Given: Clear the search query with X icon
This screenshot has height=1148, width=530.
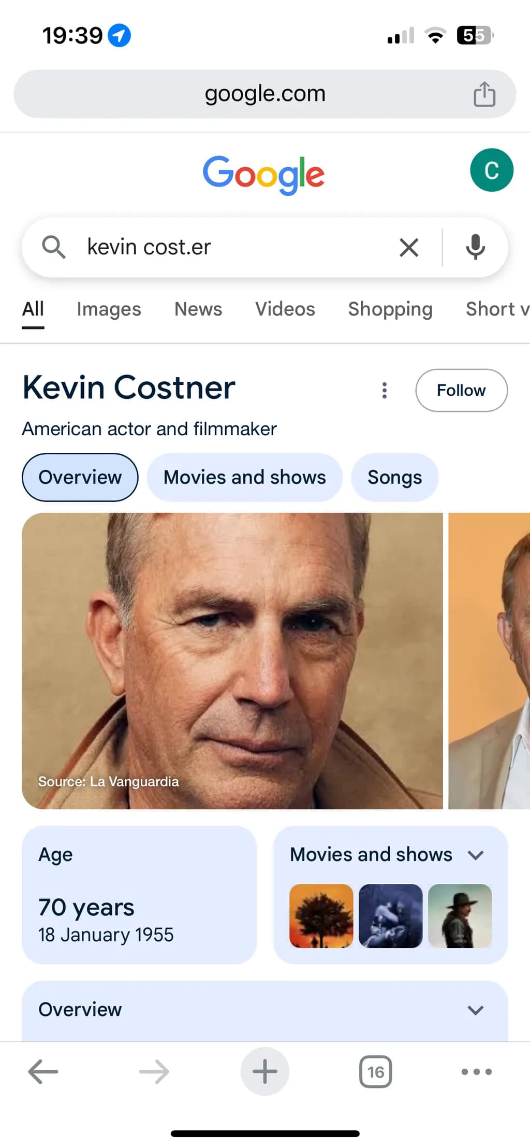Looking at the screenshot, I should (409, 248).
